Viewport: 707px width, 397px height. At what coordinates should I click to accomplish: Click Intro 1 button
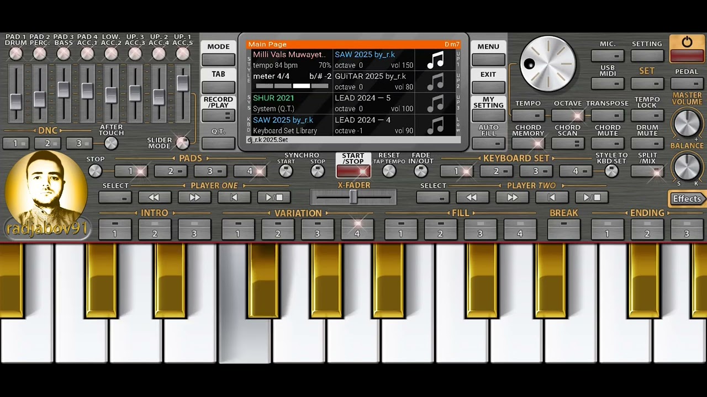(x=115, y=229)
